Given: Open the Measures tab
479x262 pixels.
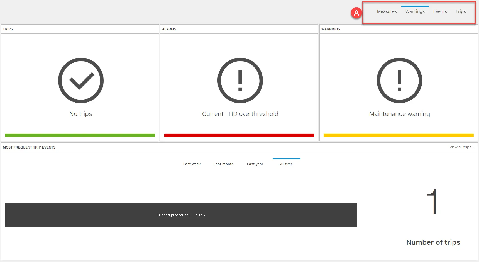Looking at the screenshot, I should click(387, 11).
